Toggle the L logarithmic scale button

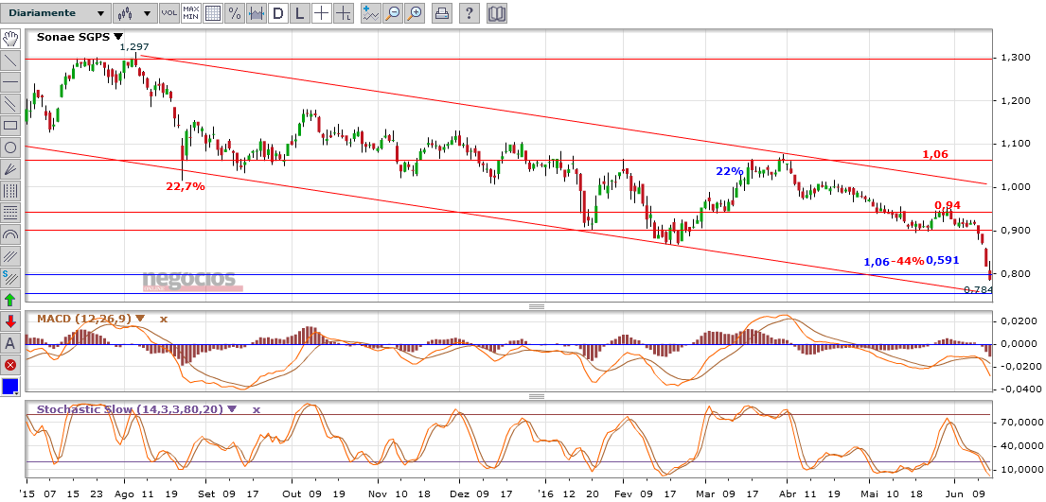point(300,12)
